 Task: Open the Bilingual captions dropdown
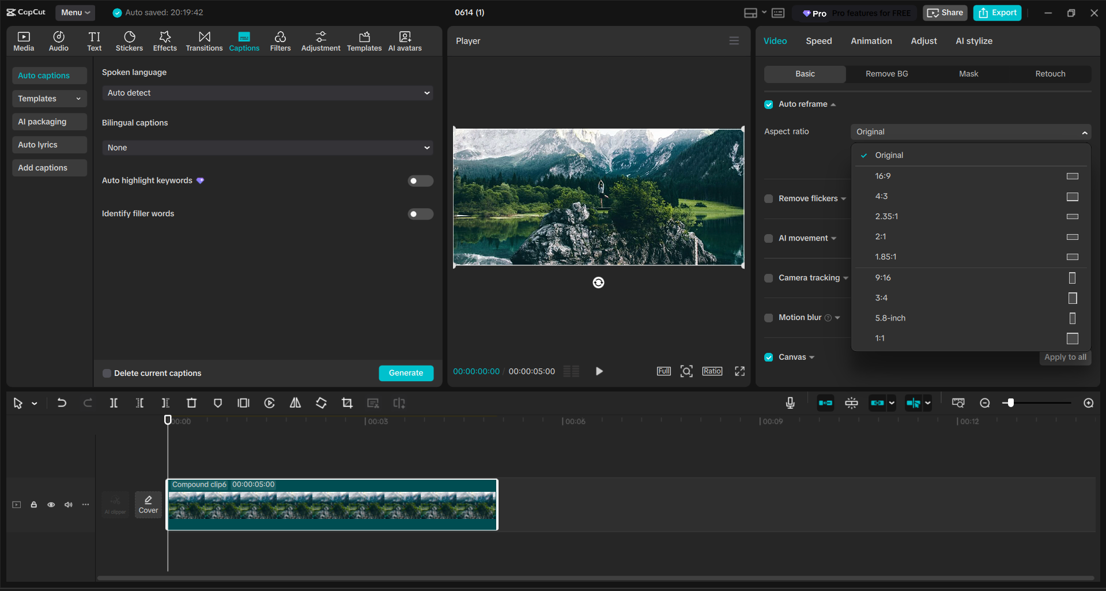click(267, 148)
